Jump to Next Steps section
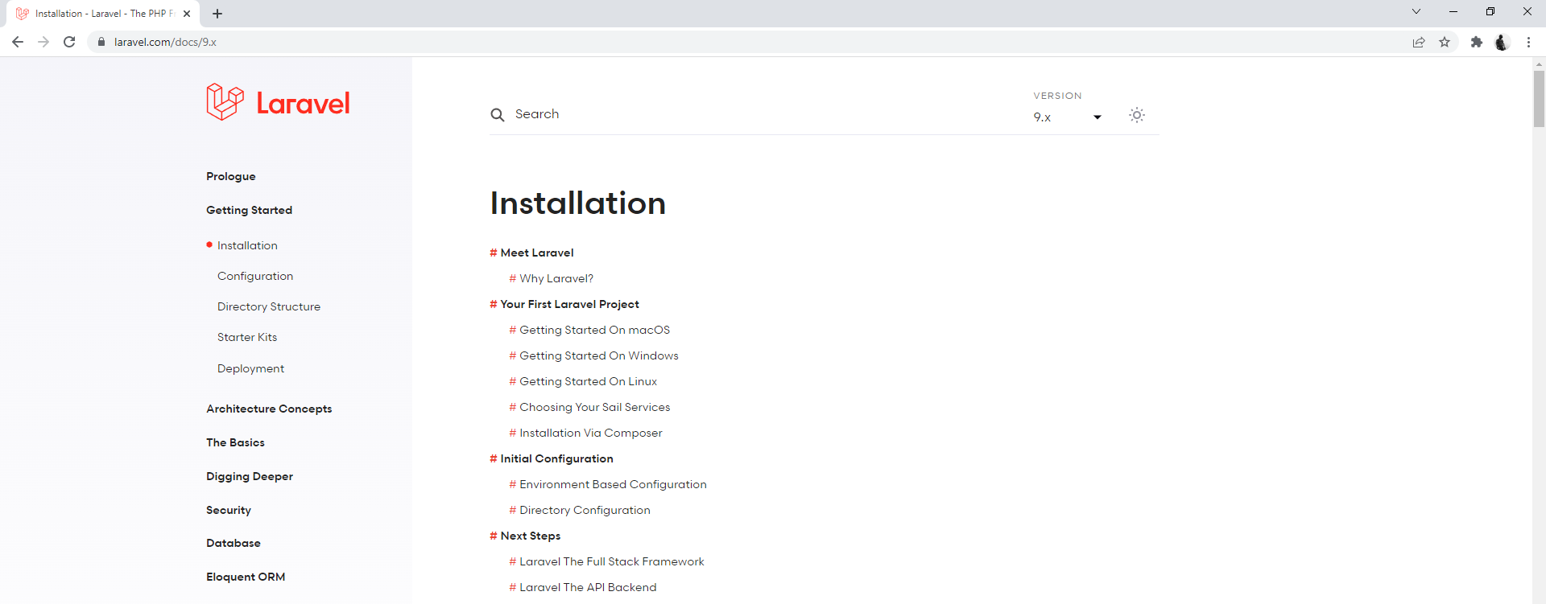The image size is (1546, 604). pyautogui.click(x=530, y=536)
